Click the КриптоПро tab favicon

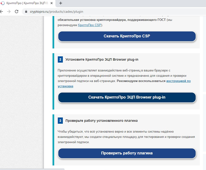3,3
